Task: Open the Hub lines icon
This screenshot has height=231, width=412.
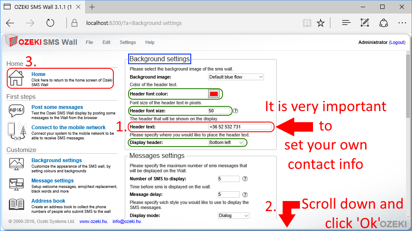Action: pyautogui.click(x=346, y=23)
